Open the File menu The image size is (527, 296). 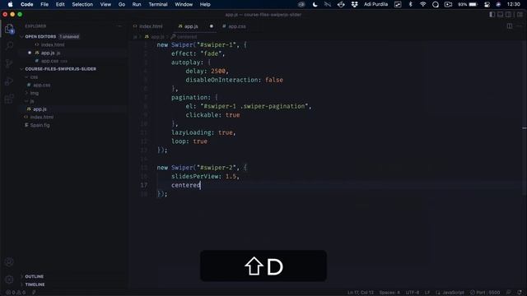click(44, 4)
